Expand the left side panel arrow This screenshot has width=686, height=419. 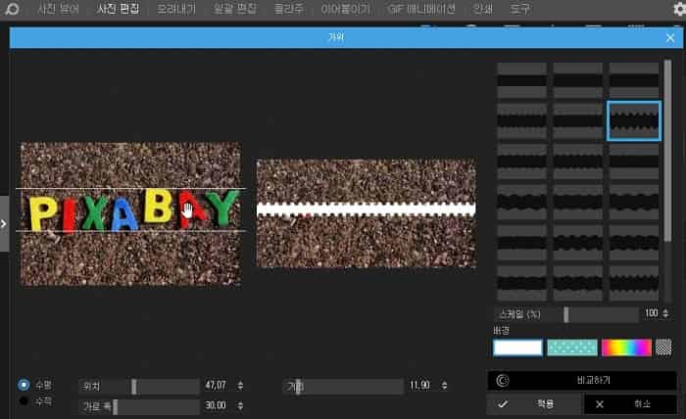coord(4,224)
